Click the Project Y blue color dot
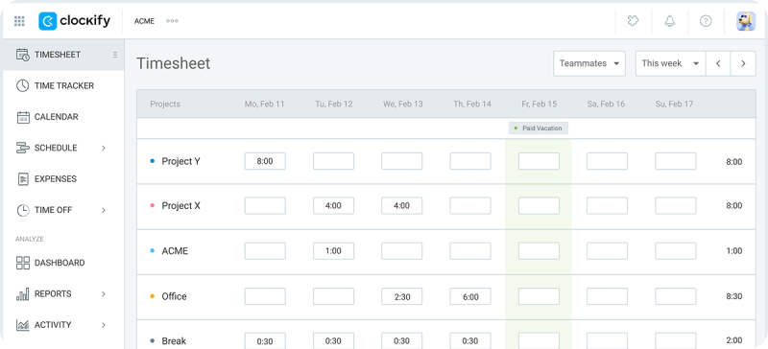 click(153, 161)
